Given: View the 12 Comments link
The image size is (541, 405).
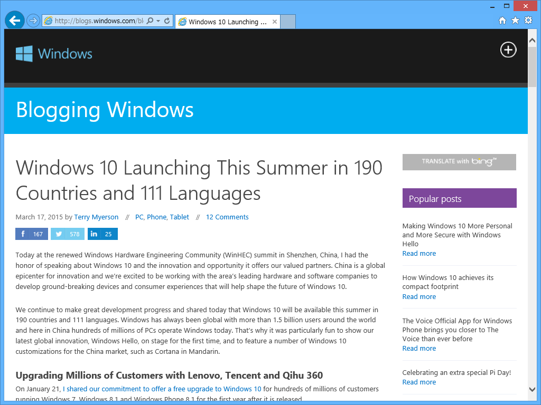Looking at the screenshot, I should coord(227,217).
